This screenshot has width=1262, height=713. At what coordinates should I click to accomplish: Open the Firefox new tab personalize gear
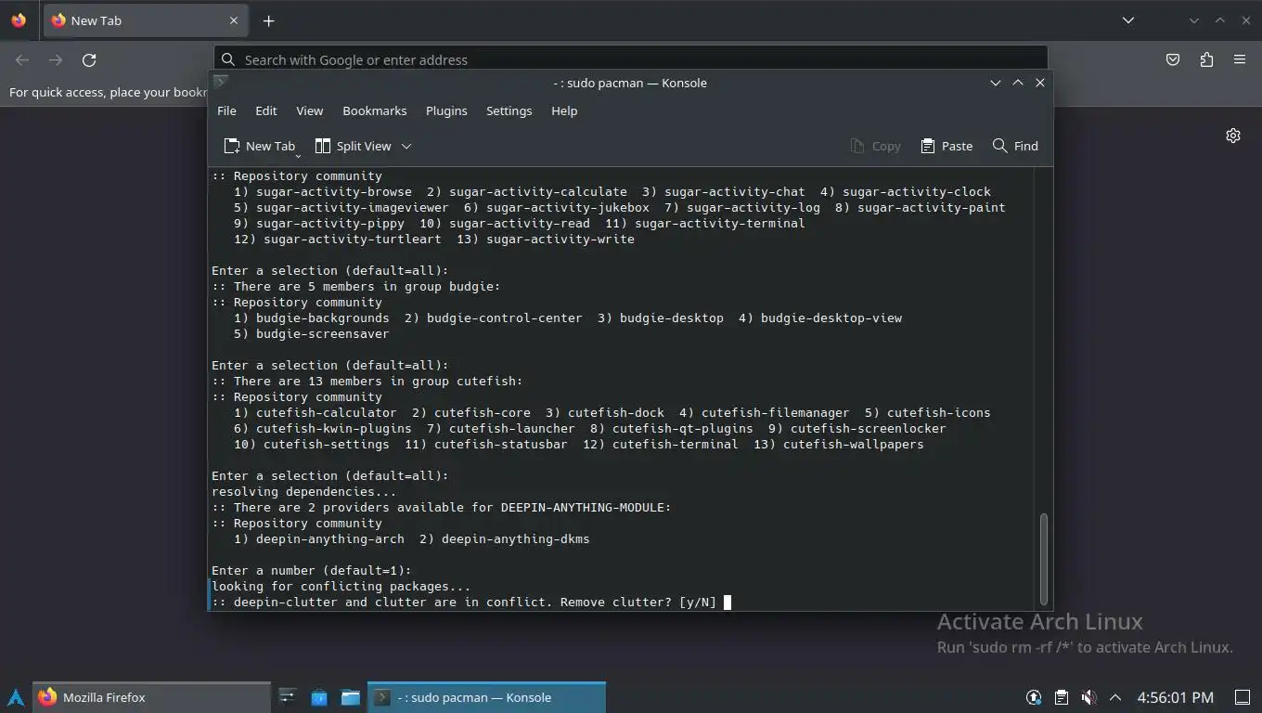pyautogui.click(x=1233, y=136)
